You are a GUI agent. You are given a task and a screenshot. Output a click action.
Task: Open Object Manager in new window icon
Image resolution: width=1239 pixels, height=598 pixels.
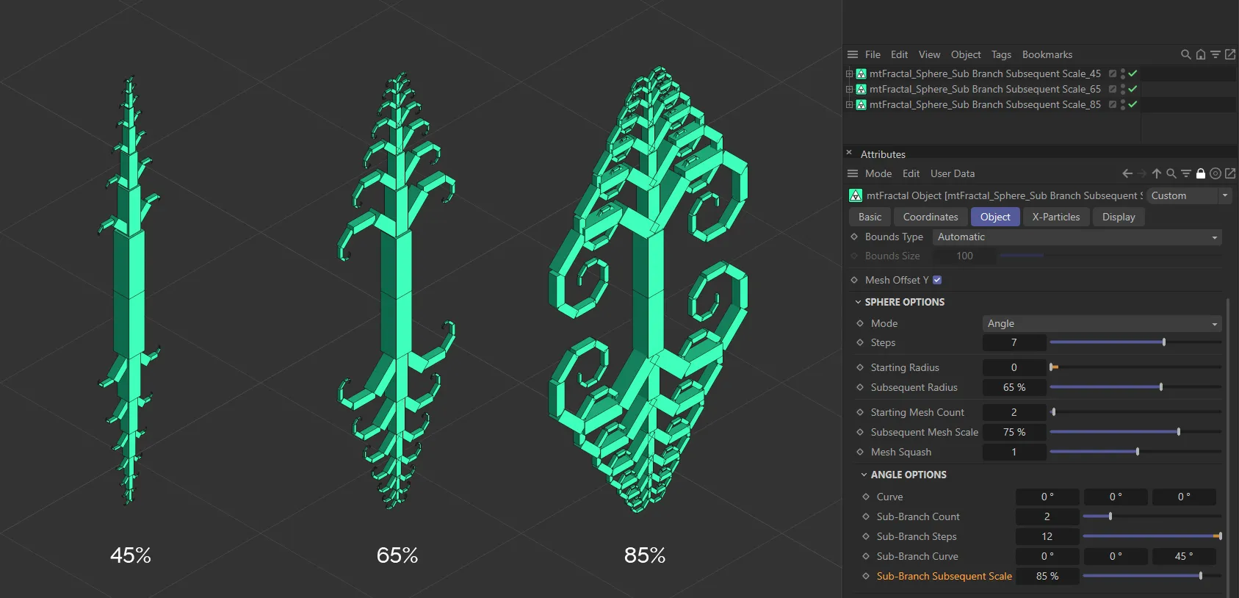click(1230, 54)
